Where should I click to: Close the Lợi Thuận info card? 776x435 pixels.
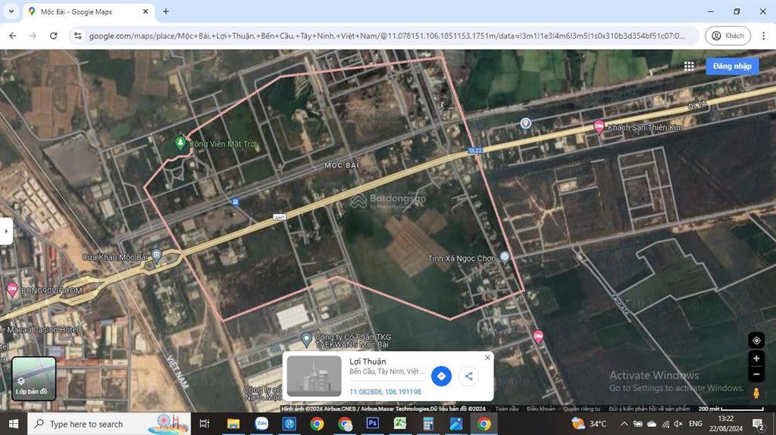pos(487,357)
